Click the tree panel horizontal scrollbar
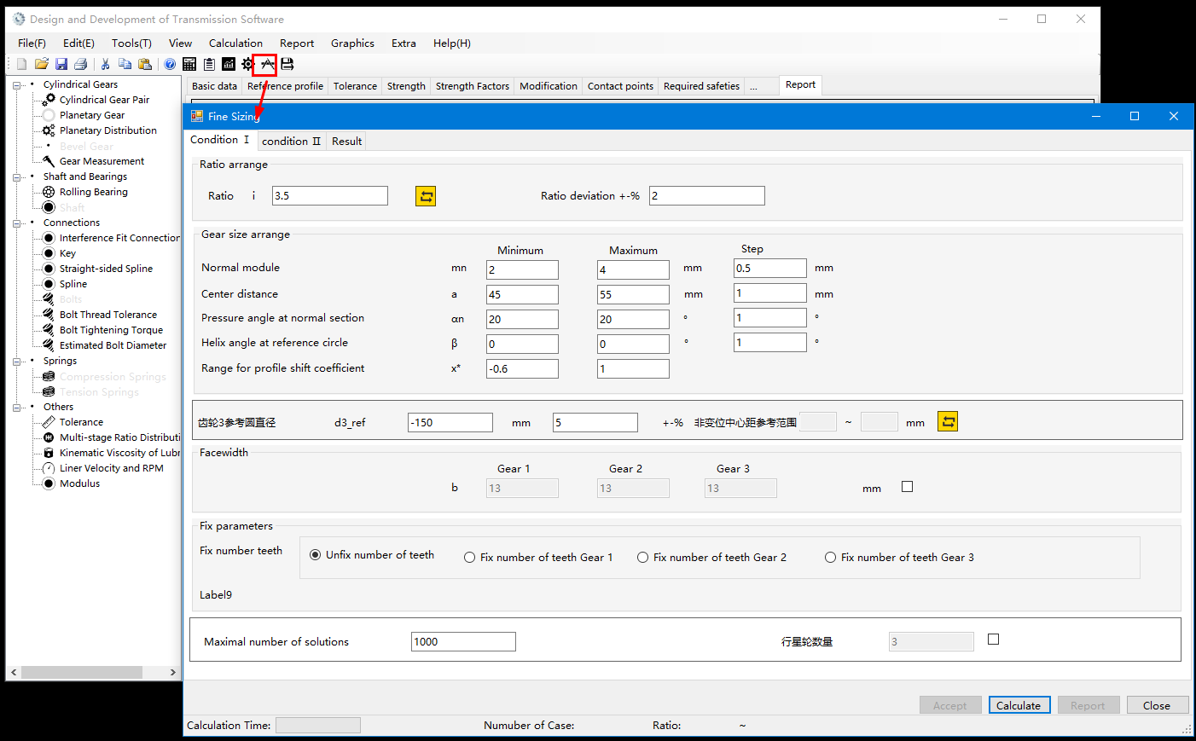The height and width of the screenshot is (741, 1196). coord(82,672)
